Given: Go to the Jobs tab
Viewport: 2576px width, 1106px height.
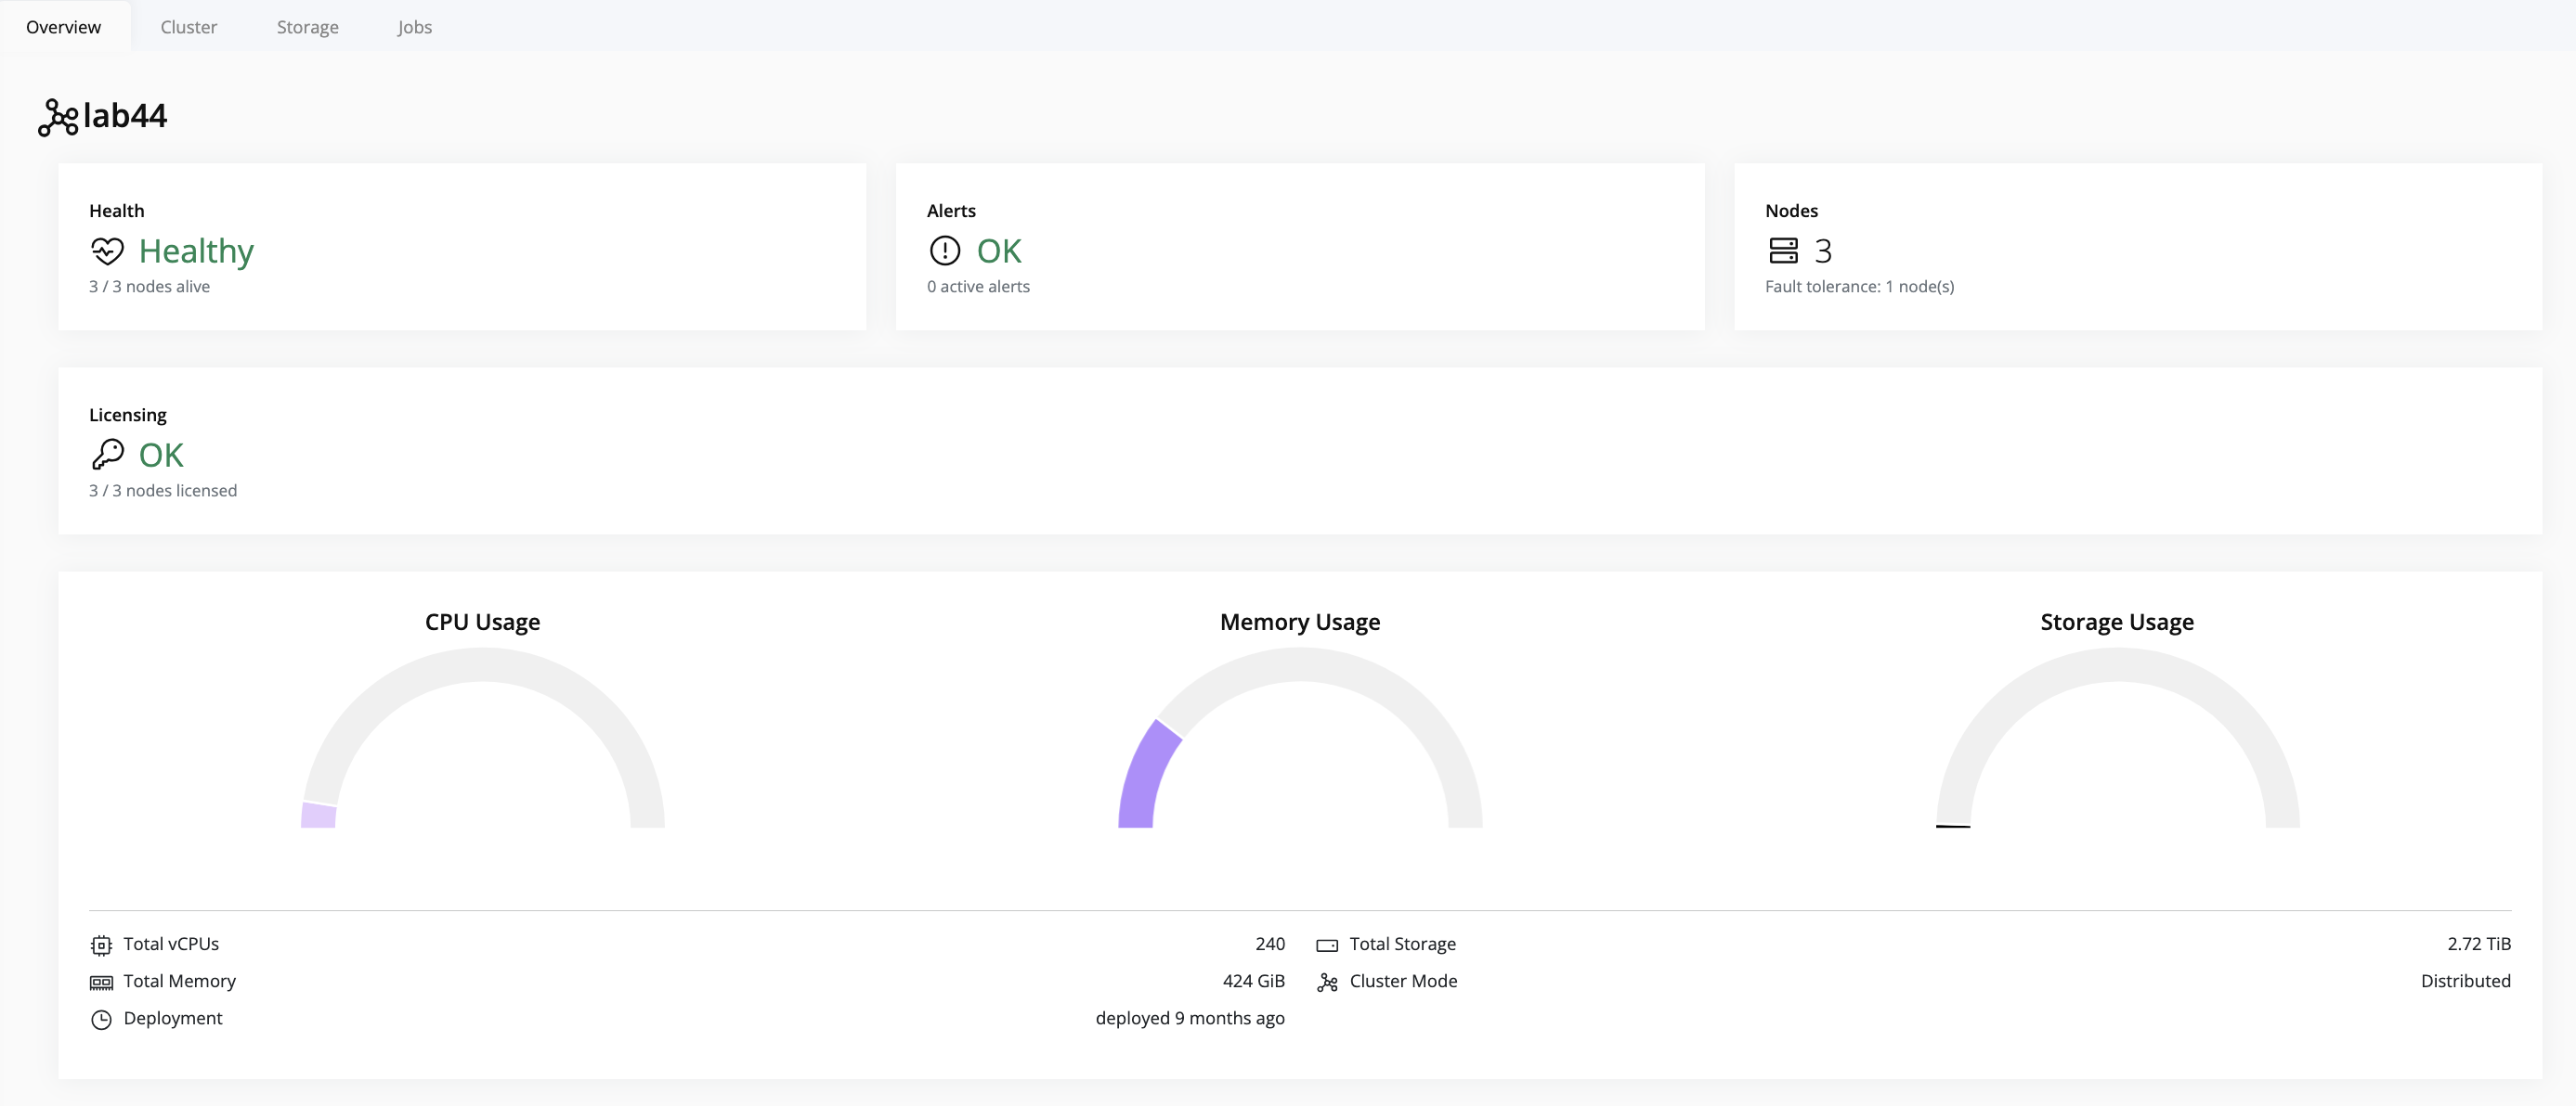Looking at the screenshot, I should point(414,27).
